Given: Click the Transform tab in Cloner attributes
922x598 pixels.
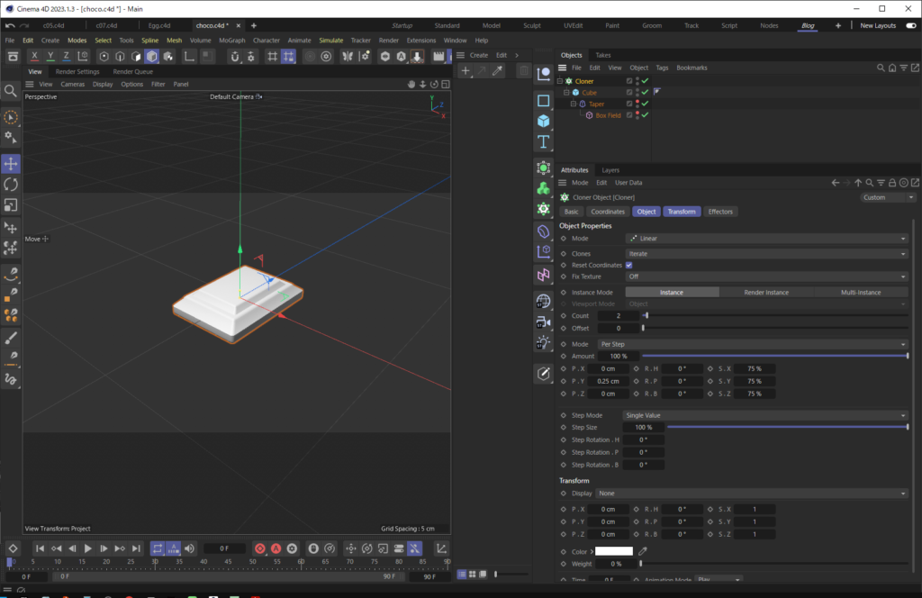Looking at the screenshot, I should [x=682, y=211].
